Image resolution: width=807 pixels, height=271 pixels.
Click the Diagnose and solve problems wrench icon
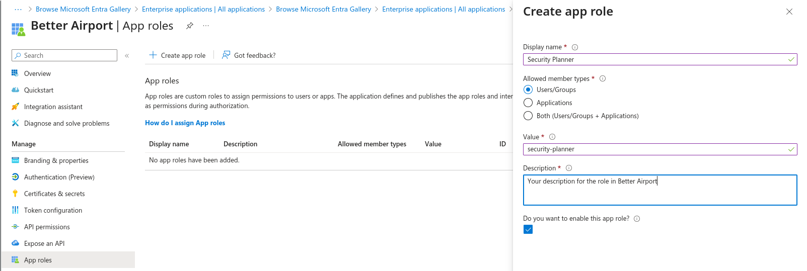pos(15,123)
